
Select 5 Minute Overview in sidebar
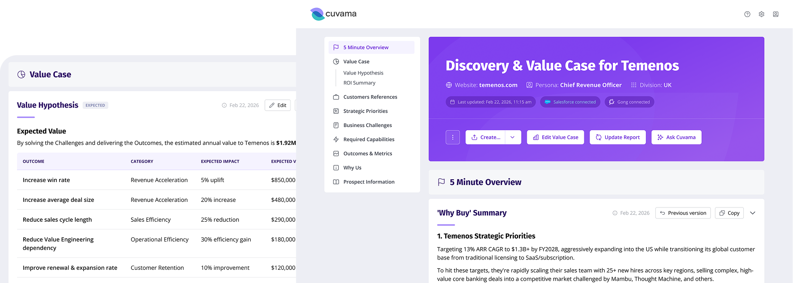pyautogui.click(x=371, y=47)
